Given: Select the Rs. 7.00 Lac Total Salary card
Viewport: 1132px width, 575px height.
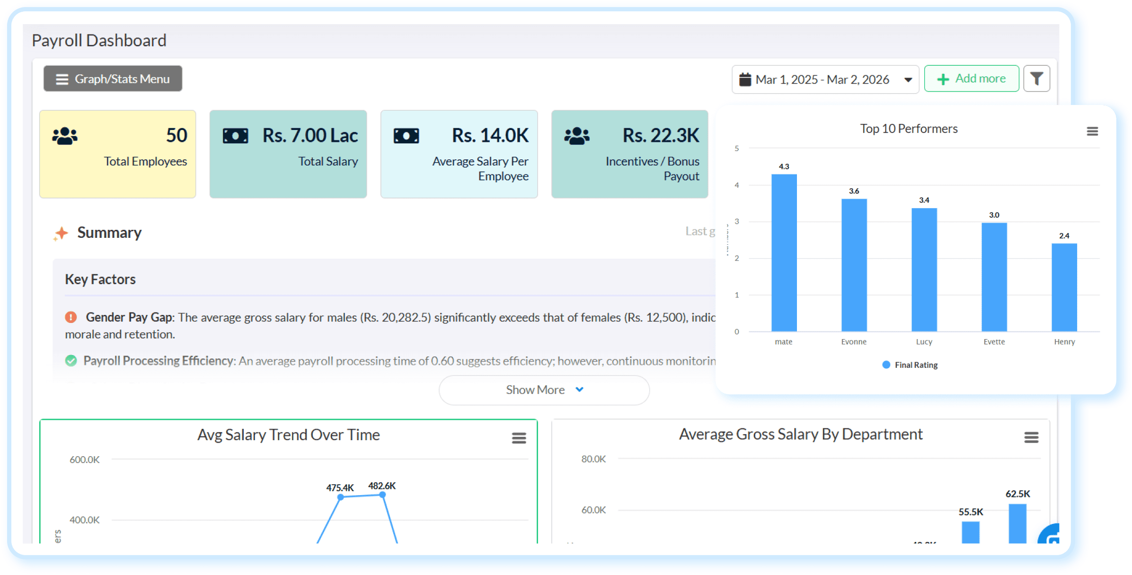Looking at the screenshot, I should click(x=288, y=154).
